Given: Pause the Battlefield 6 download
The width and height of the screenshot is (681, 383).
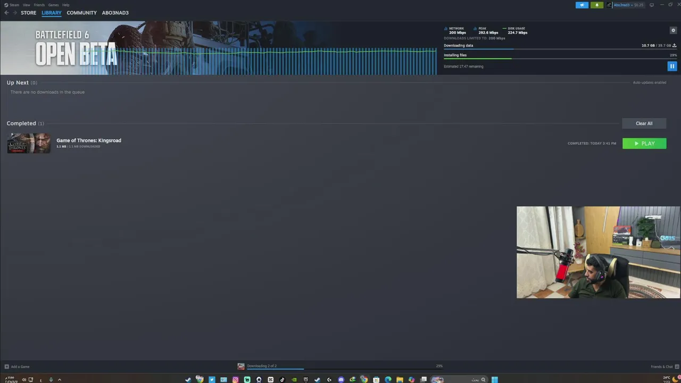Looking at the screenshot, I should (x=672, y=66).
